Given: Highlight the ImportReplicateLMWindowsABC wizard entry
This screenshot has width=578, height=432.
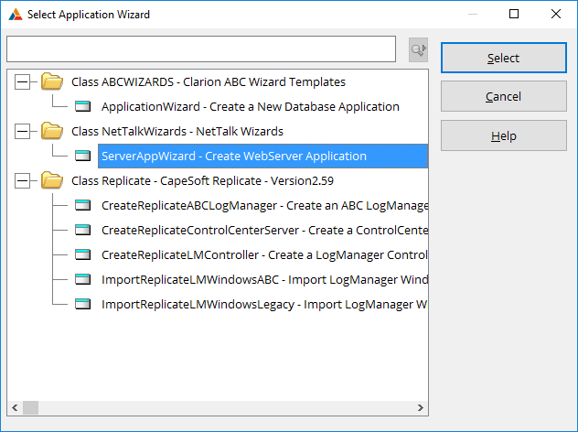Looking at the screenshot, I should pos(263,279).
